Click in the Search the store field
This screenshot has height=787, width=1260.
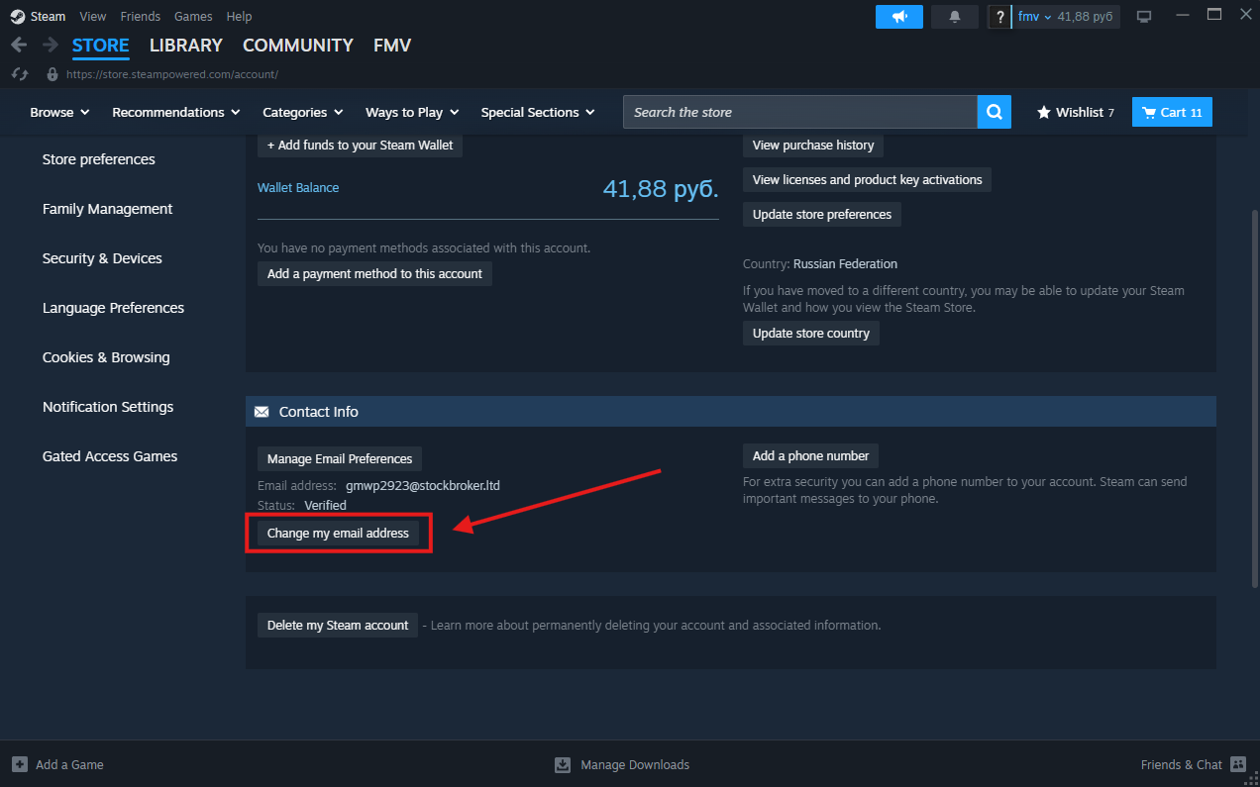[798, 112]
